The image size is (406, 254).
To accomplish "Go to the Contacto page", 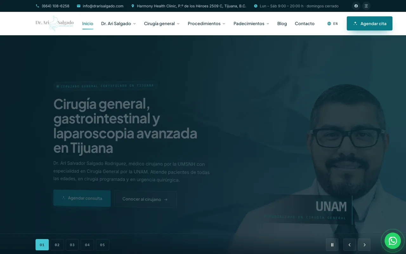I will pos(304,23).
